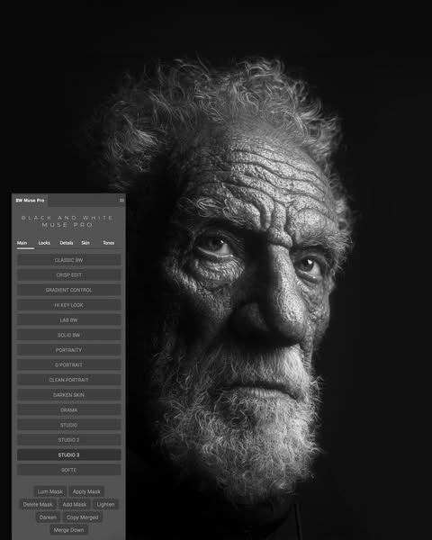The height and width of the screenshot is (540, 432).
Task: Click the GRADIENT CONTROL button
Action: (69, 290)
